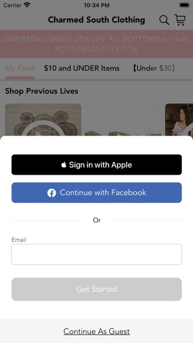Viewport: 193px width, 343px height.
Task: Focus the Email input field
Action: pyautogui.click(x=97, y=255)
